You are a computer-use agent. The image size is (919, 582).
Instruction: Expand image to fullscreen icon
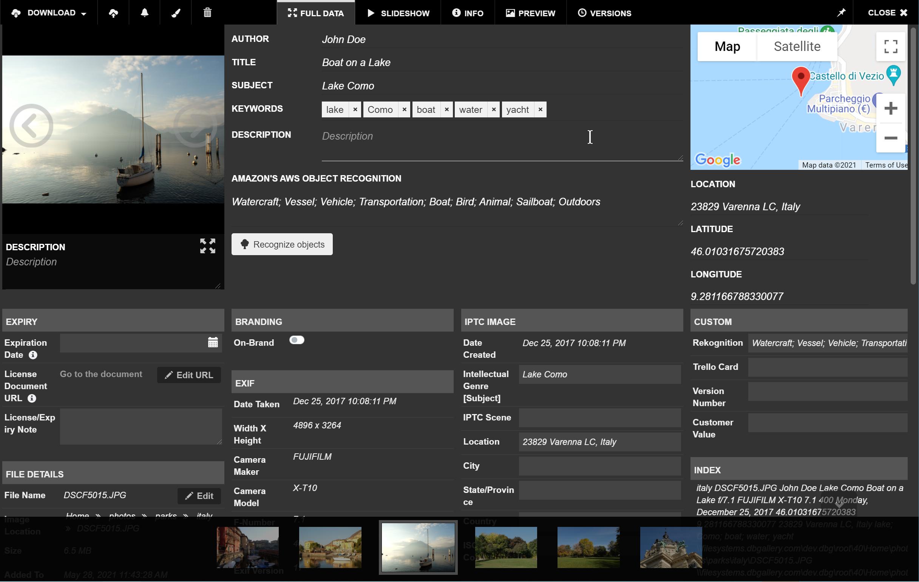click(x=208, y=246)
